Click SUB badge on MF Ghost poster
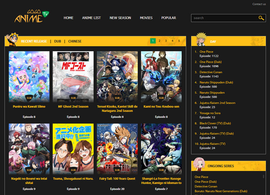 (73, 98)
